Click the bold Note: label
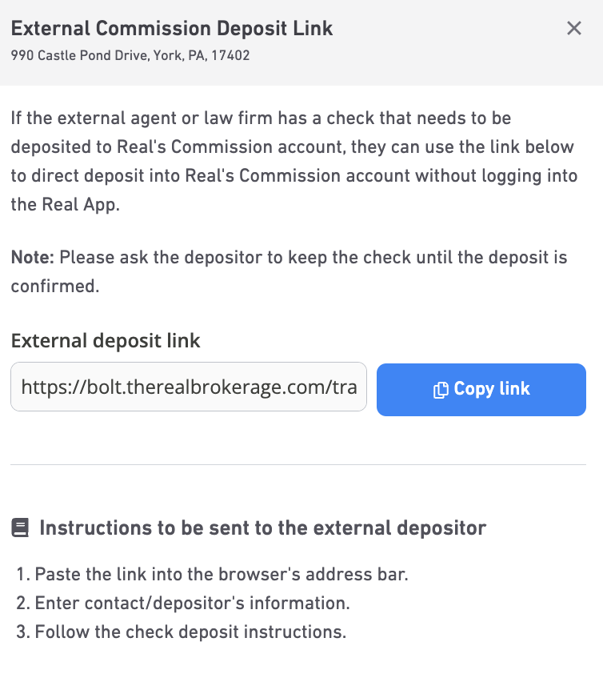 tap(33, 258)
